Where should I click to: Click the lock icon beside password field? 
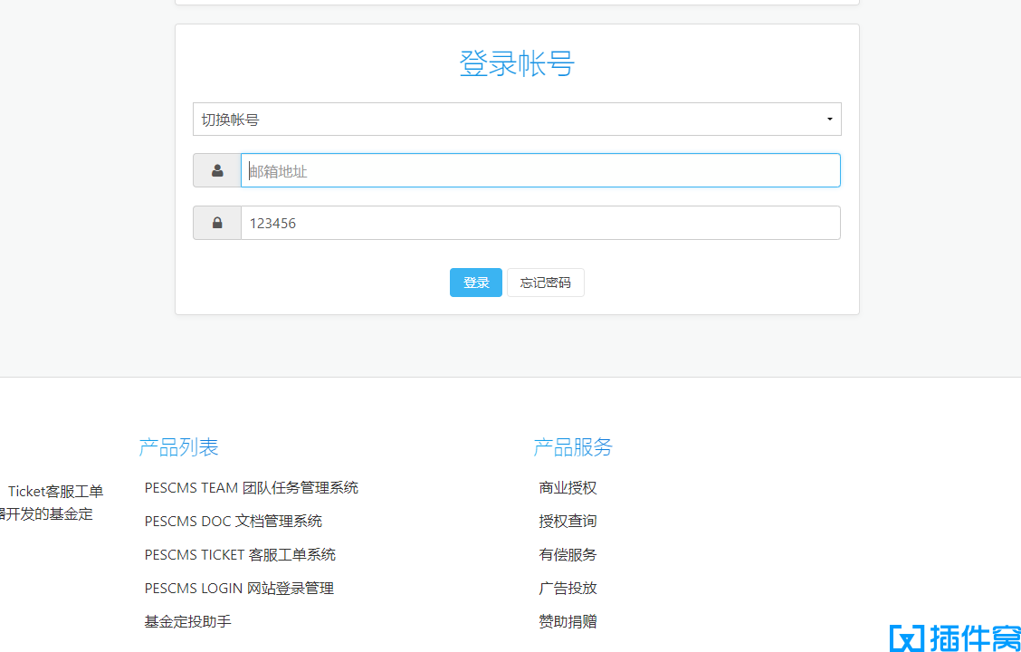click(217, 223)
